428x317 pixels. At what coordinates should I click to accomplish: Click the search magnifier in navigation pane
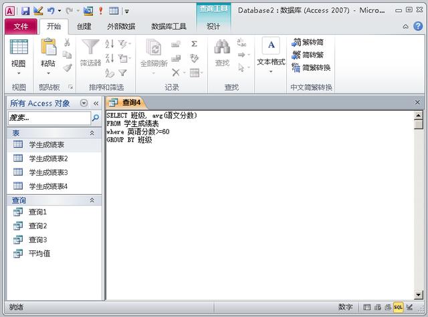click(x=95, y=117)
